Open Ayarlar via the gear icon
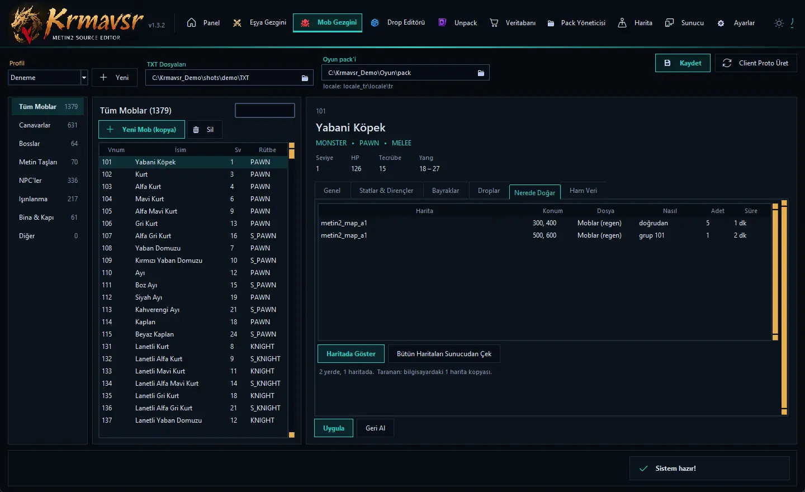The height and width of the screenshot is (492, 805). tap(721, 23)
